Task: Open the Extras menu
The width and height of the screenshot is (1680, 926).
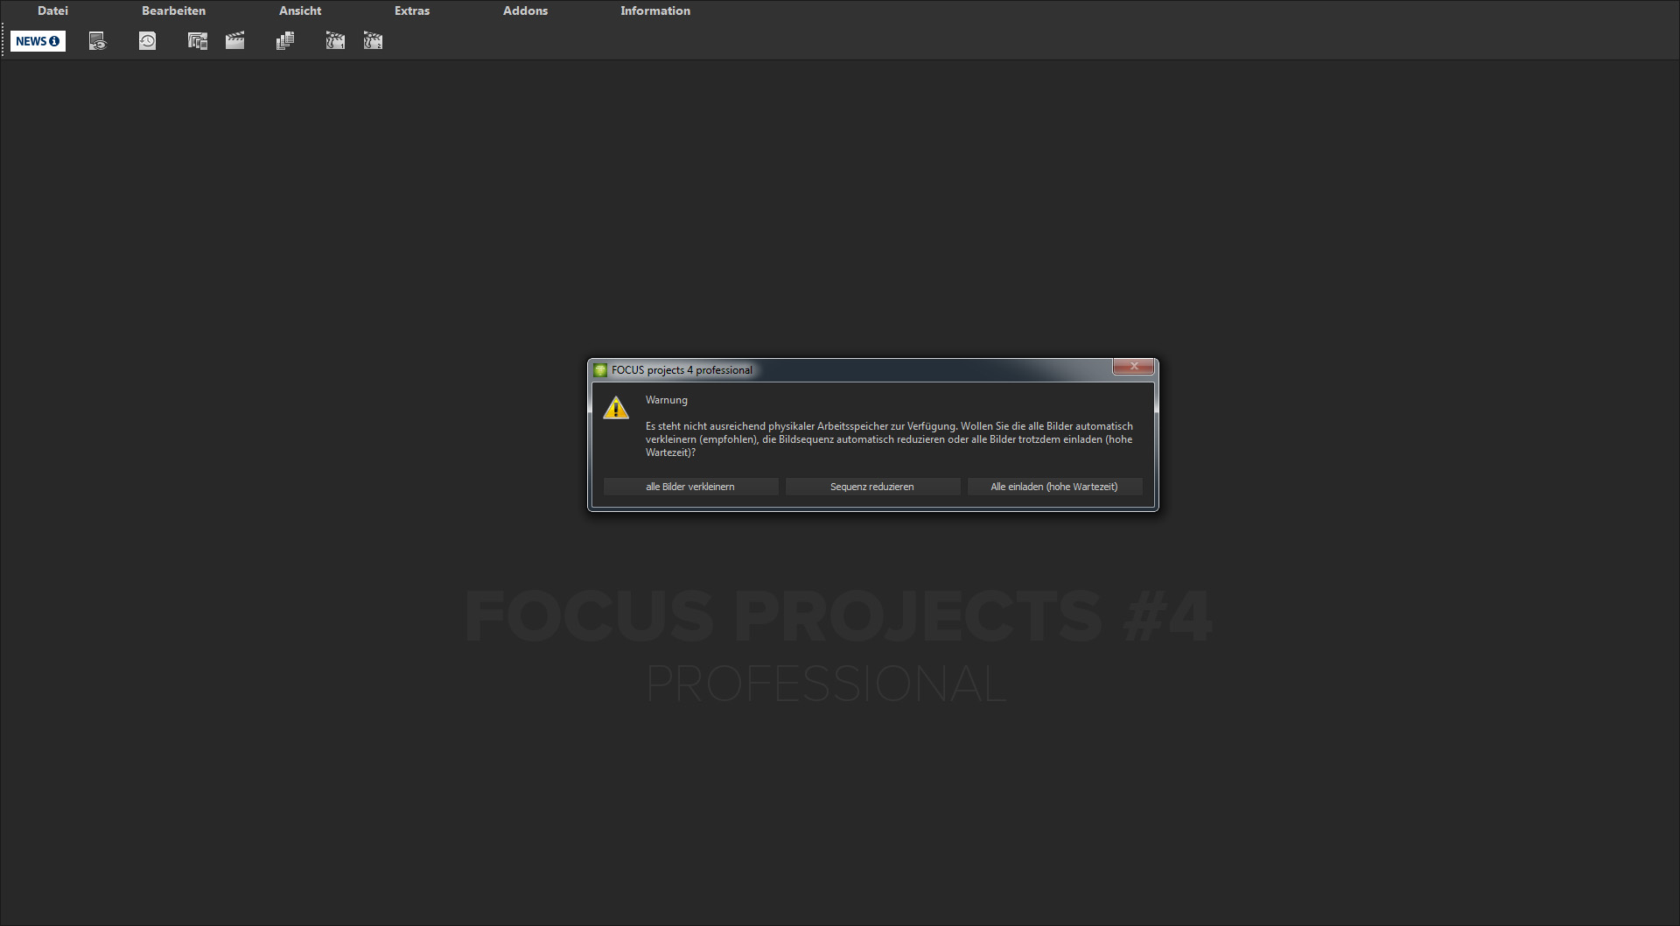Action: pyautogui.click(x=412, y=11)
